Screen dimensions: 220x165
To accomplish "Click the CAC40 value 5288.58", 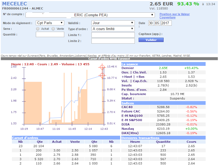I will [x=163, y=107].
